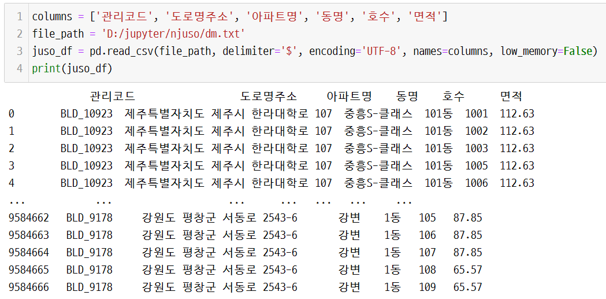This screenshot has width=606, height=299.
Task: Click the 'columns' variable on code line 1
Action: click(x=52, y=17)
